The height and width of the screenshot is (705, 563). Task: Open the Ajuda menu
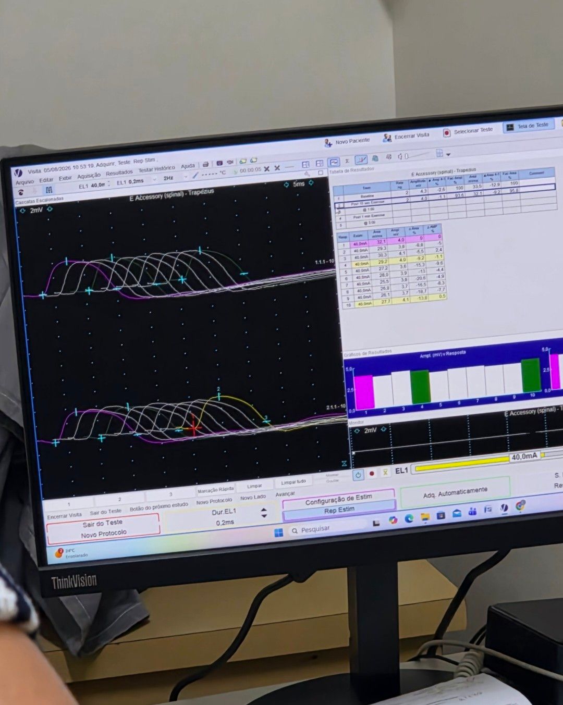[188, 166]
